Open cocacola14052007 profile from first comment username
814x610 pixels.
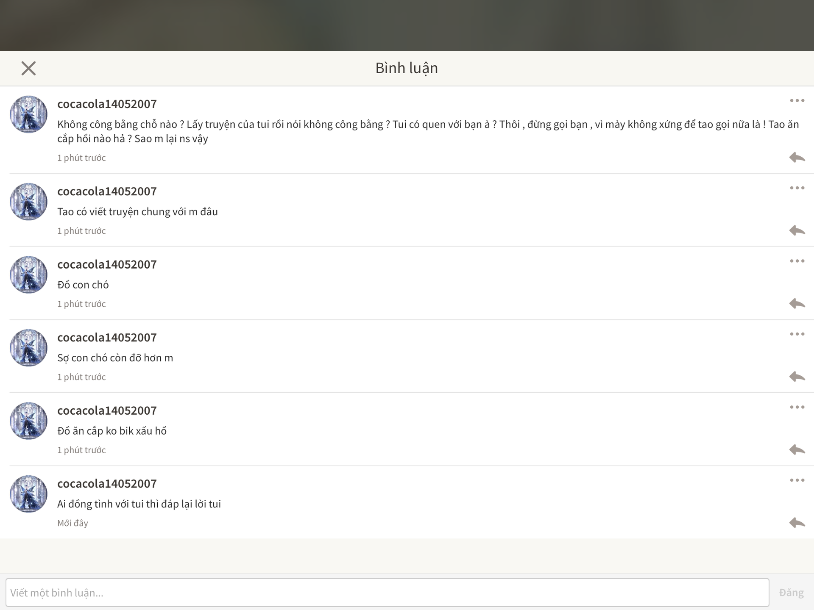tap(107, 104)
